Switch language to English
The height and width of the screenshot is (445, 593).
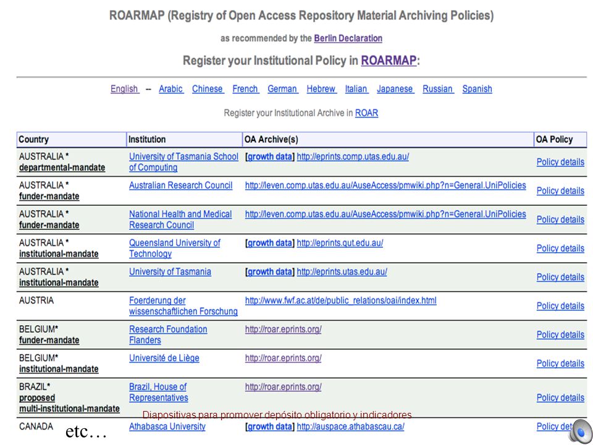pos(124,89)
